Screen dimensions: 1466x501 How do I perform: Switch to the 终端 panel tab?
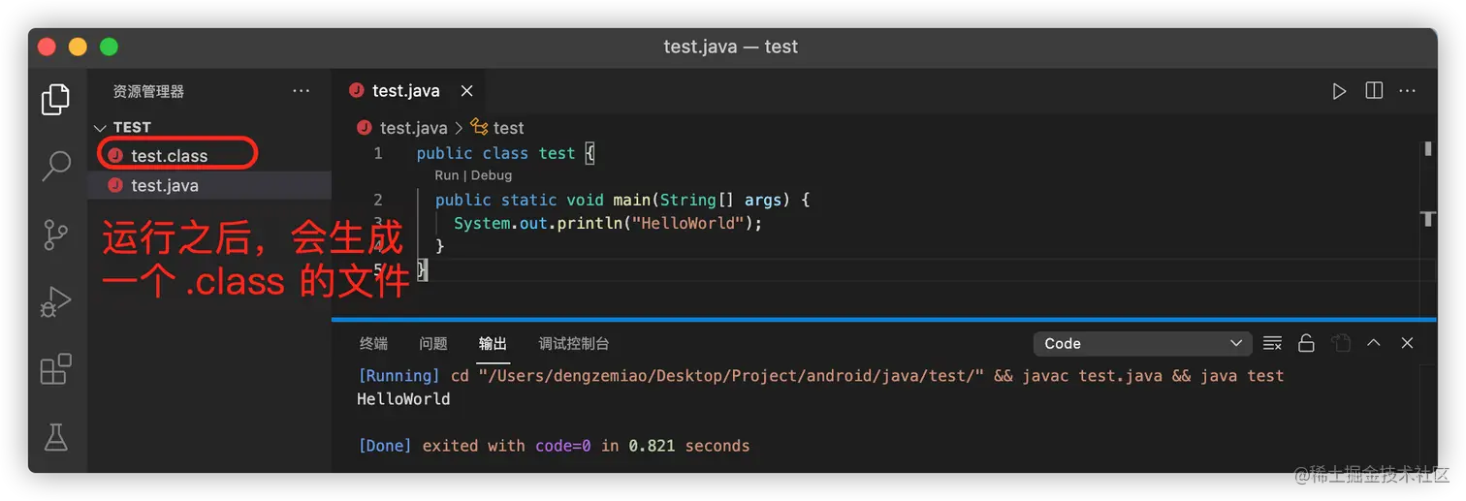(373, 343)
